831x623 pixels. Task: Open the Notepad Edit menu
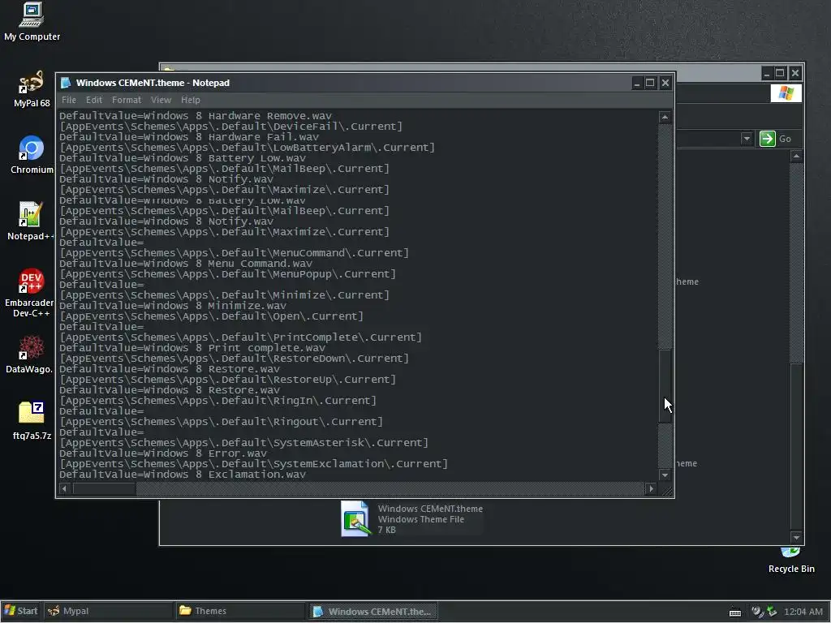pyautogui.click(x=94, y=100)
